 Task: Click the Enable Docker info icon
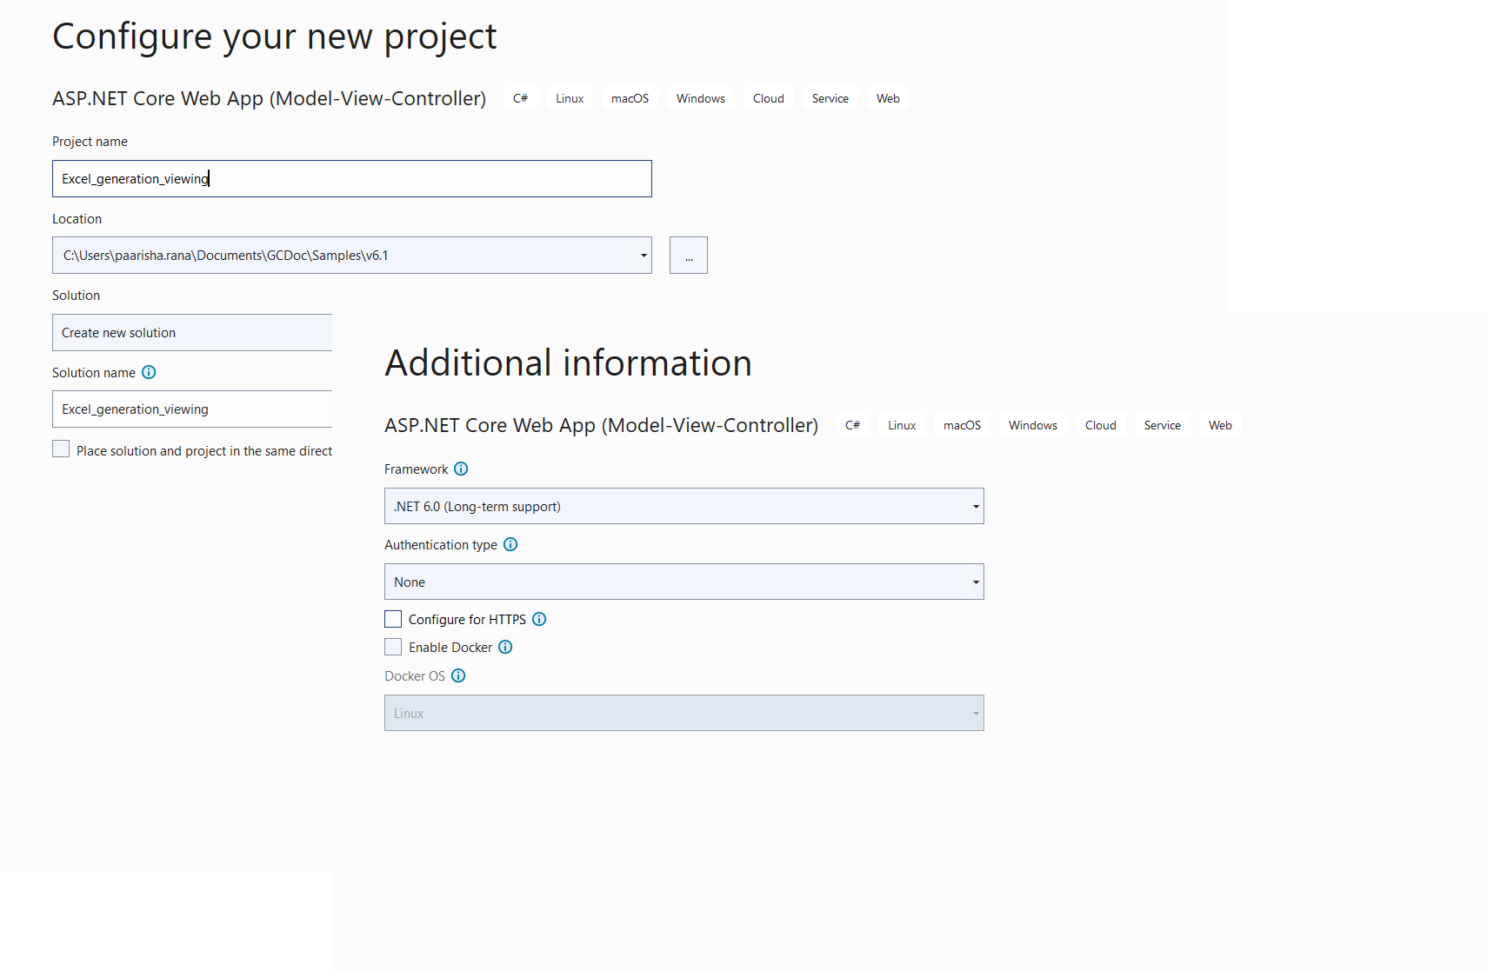(505, 648)
